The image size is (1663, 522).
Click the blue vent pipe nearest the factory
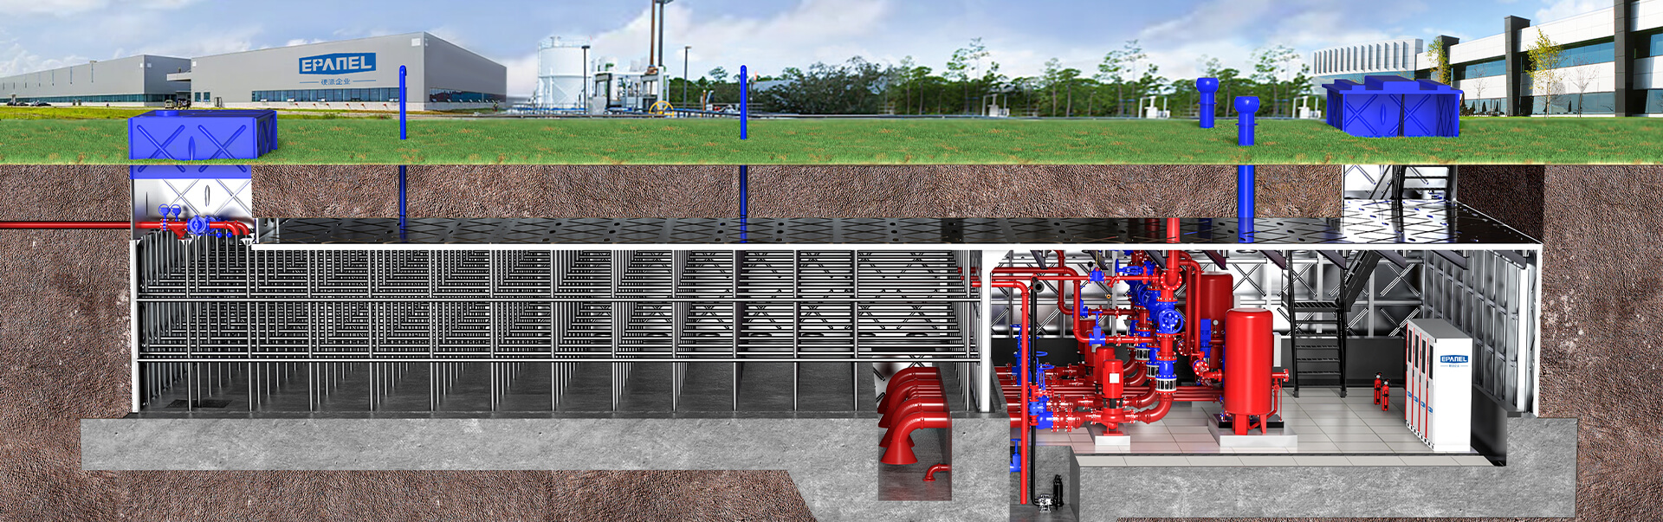(403, 102)
